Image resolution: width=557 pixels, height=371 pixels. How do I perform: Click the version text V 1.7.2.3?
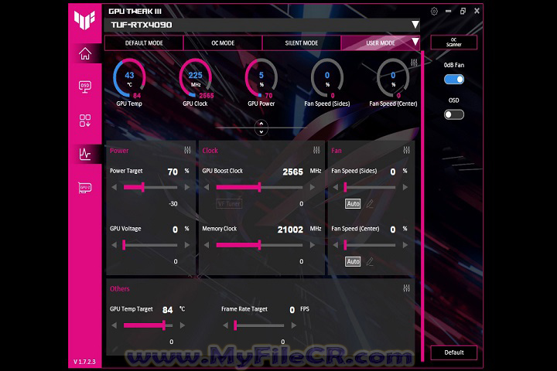[84, 362]
